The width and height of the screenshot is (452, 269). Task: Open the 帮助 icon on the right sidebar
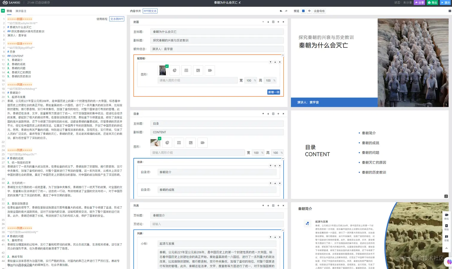(446, 227)
